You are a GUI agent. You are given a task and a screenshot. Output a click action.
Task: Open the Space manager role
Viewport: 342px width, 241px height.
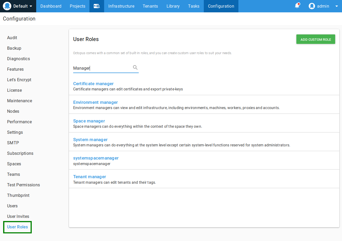click(89, 121)
